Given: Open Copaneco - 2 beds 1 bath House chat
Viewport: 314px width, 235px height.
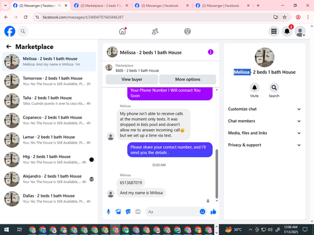Looking at the screenshot, I should coord(49,120).
